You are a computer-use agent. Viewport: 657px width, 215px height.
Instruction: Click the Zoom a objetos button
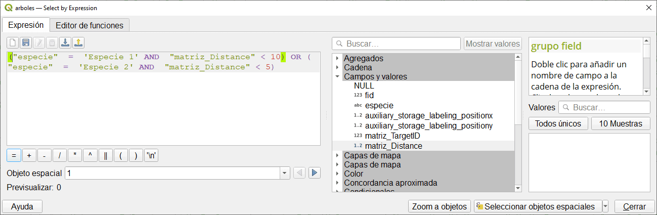[x=439, y=206]
